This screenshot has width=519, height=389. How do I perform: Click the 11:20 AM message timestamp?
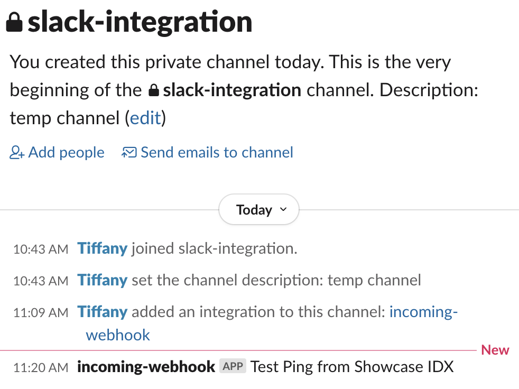click(x=41, y=367)
